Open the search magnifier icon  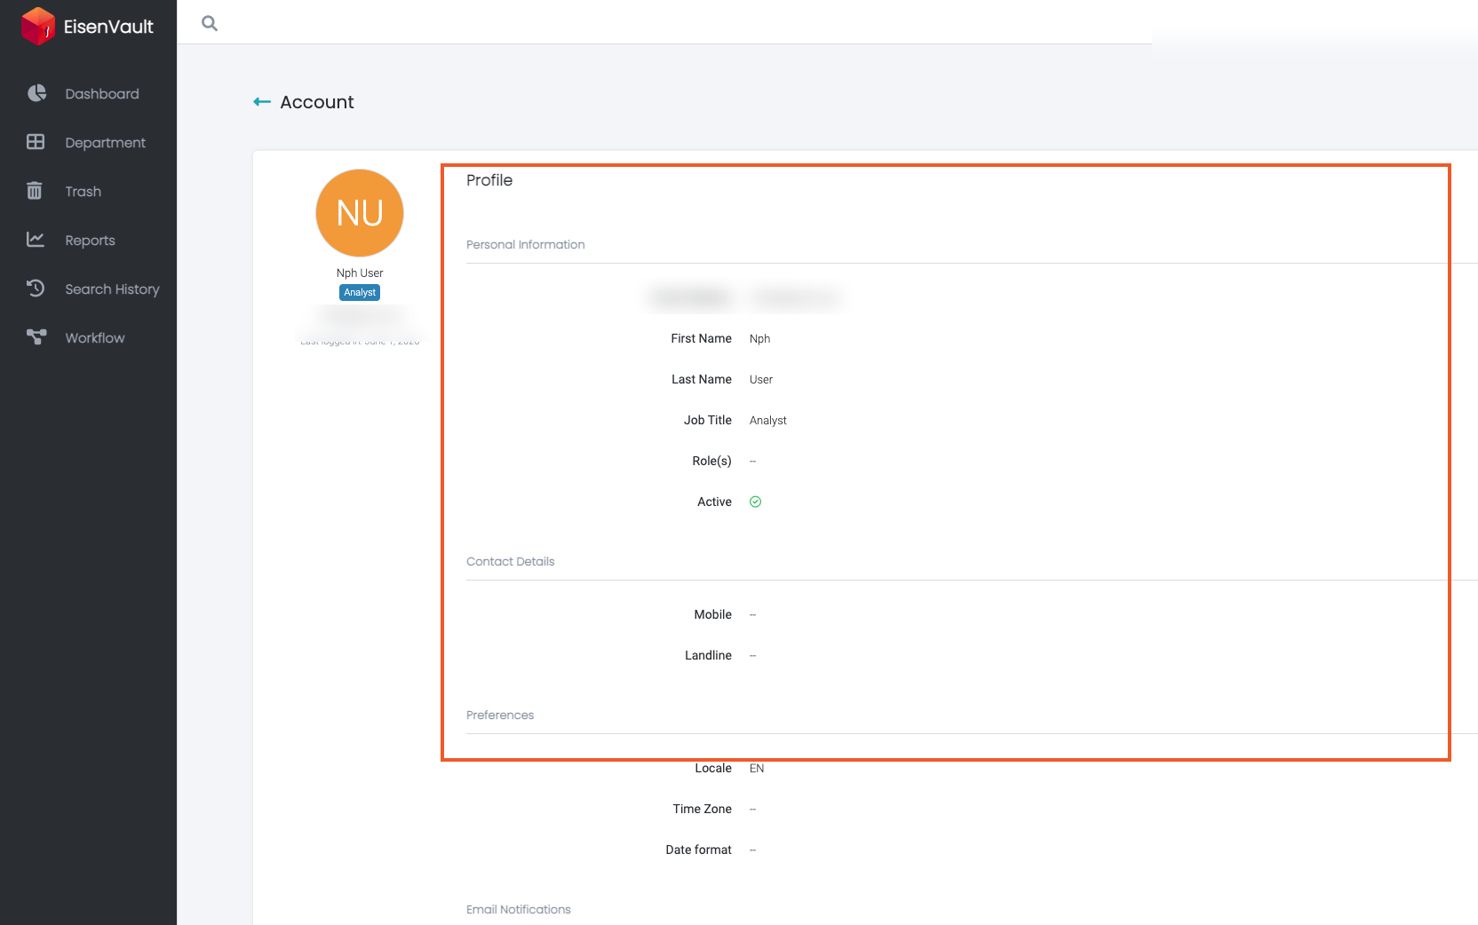(x=210, y=23)
